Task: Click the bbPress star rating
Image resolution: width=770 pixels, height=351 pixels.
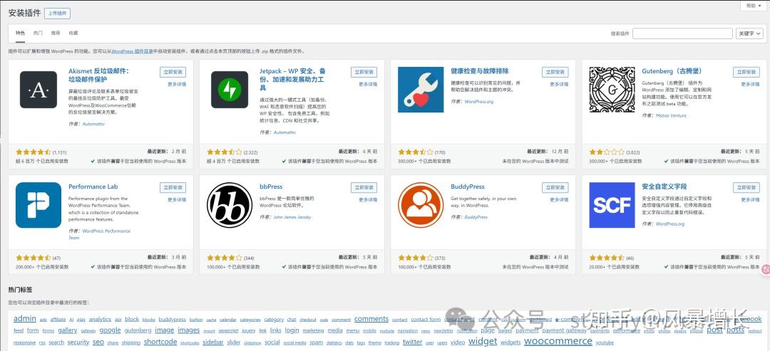Action: click(x=225, y=257)
